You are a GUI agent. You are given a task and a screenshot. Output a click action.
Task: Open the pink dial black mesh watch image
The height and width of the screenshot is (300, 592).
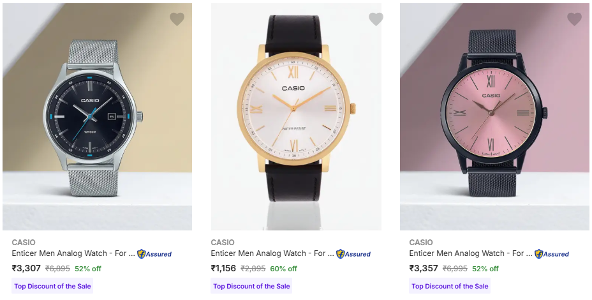[x=494, y=118]
